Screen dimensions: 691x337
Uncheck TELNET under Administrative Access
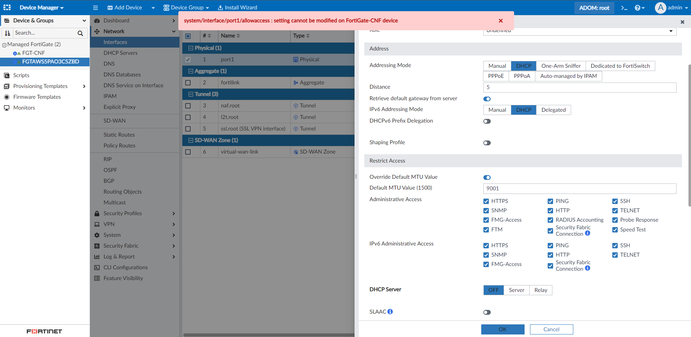click(615, 210)
